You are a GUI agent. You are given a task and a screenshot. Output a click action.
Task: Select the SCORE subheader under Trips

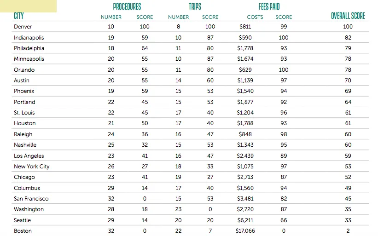(210, 17)
